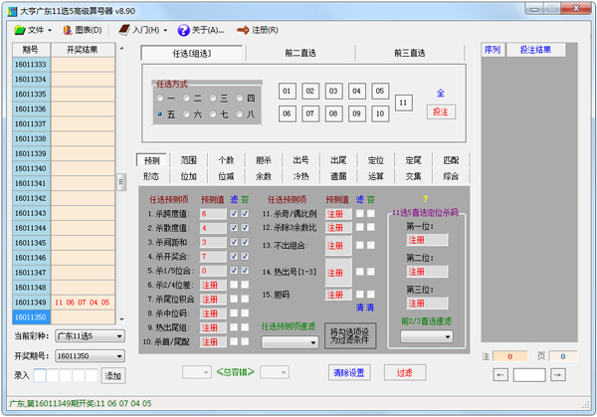Switch to 前二直选 tab
The width and height of the screenshot is (597, 417).
300,53
